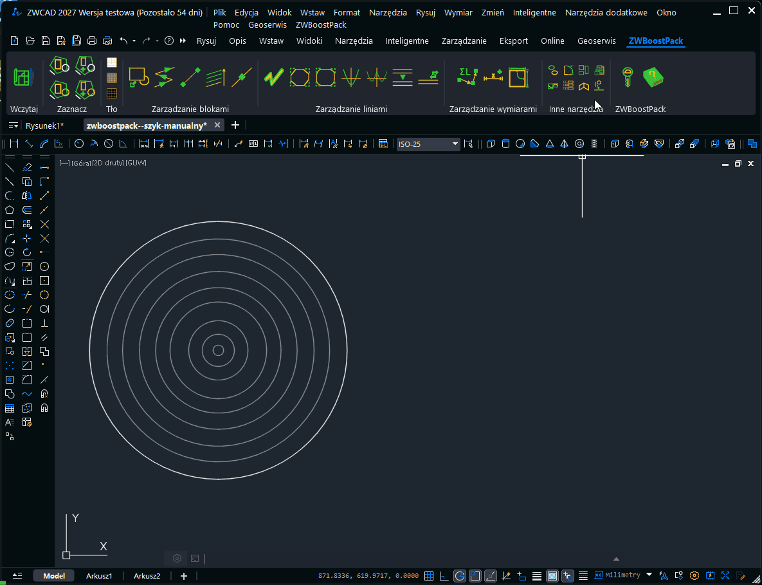Click the green zigzag polyline icon
The height and width of the screenshot is (585, 762).
[273, 77]
